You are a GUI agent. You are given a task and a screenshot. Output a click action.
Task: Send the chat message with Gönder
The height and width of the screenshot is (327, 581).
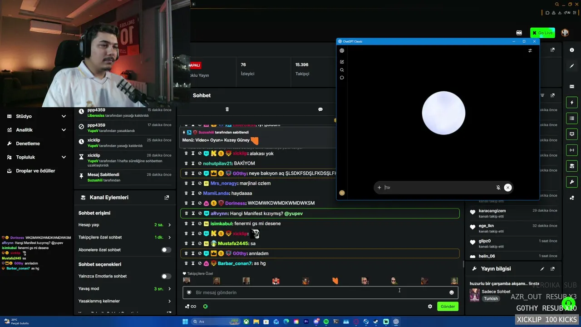(448, 307)
